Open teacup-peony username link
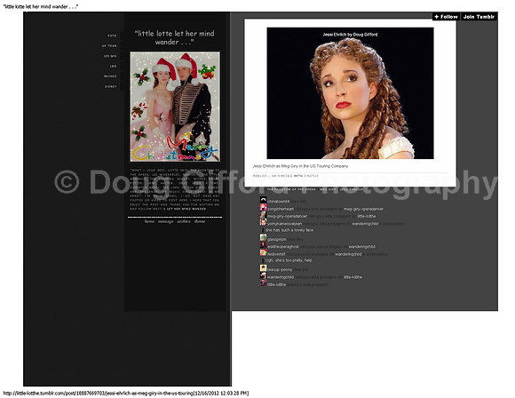Image resolution: width=515 pixels, height=398 pixels. point(280,270)
